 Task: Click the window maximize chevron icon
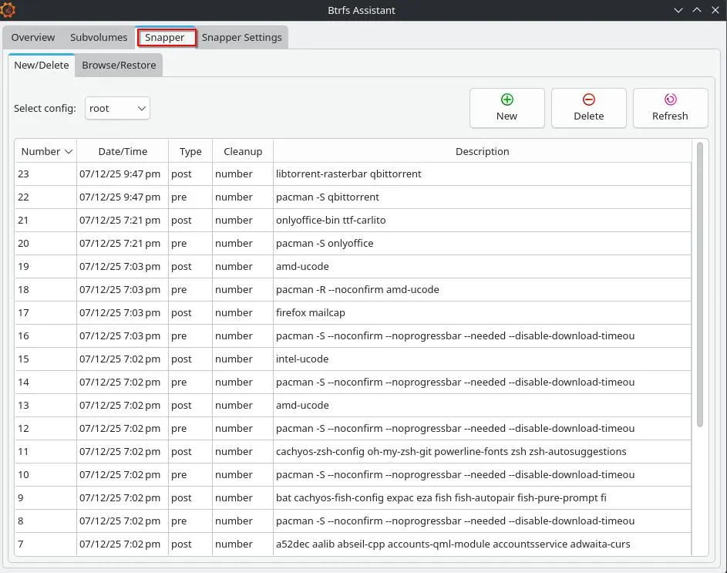[696, 10]
